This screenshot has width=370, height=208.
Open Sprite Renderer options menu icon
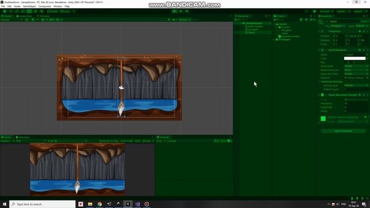tap(368, 50)
